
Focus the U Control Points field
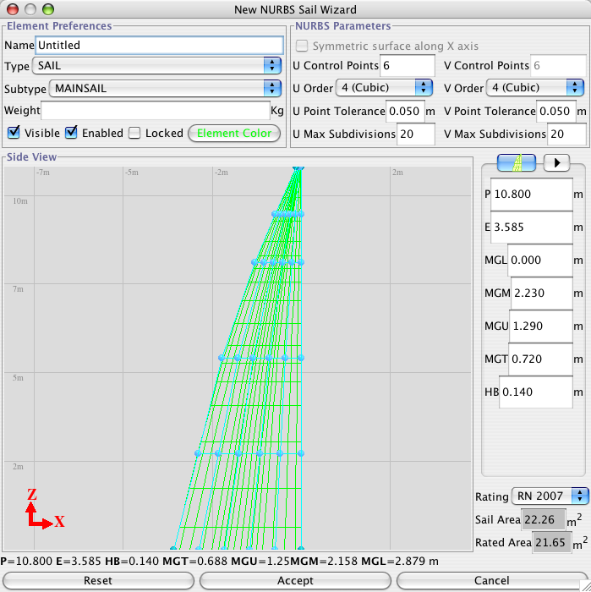[407, 66]
